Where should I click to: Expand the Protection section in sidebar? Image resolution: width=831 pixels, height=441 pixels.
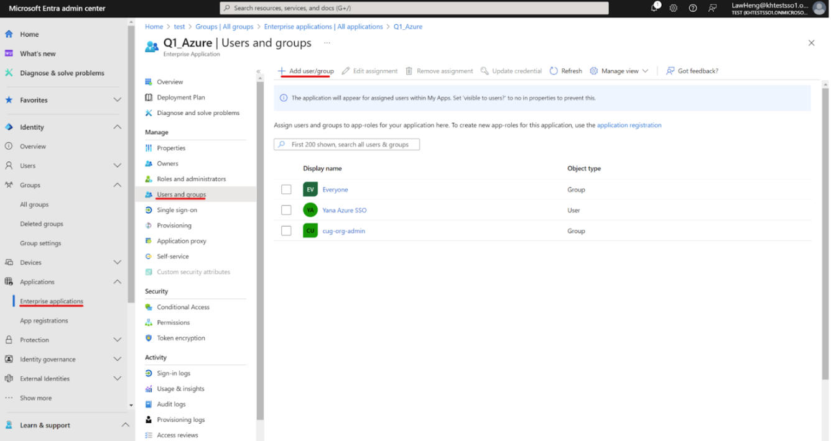point(117,340)
